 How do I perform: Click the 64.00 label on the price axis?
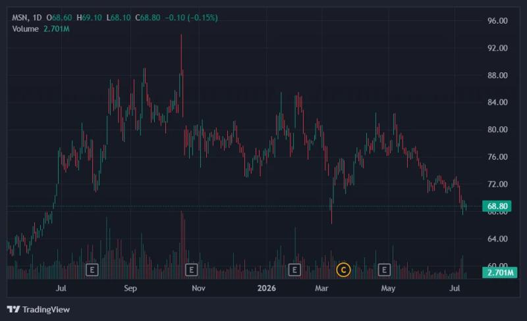[x=497, y=239]
